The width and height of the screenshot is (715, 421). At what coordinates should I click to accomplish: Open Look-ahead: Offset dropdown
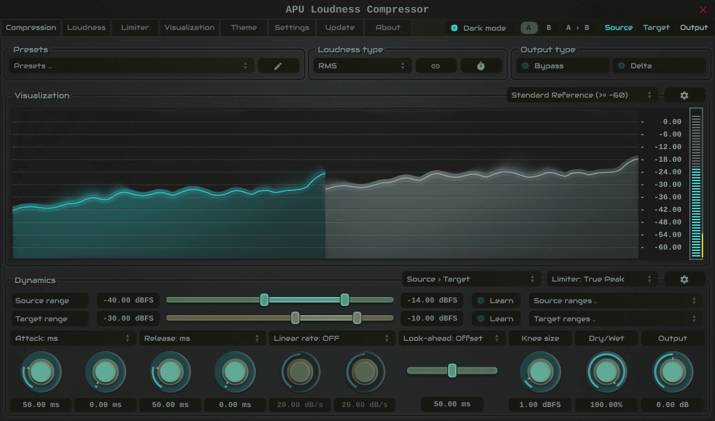(x=452, y=339)
